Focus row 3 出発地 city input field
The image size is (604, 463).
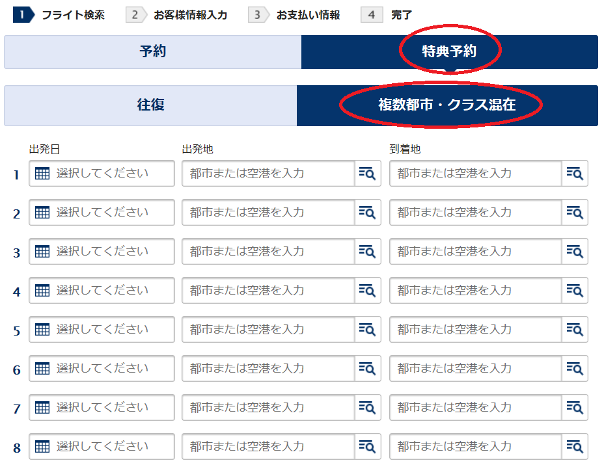click(x=269, y=251)
